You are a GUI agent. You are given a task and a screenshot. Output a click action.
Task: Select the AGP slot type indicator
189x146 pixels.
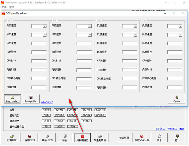tap(60, 126)
